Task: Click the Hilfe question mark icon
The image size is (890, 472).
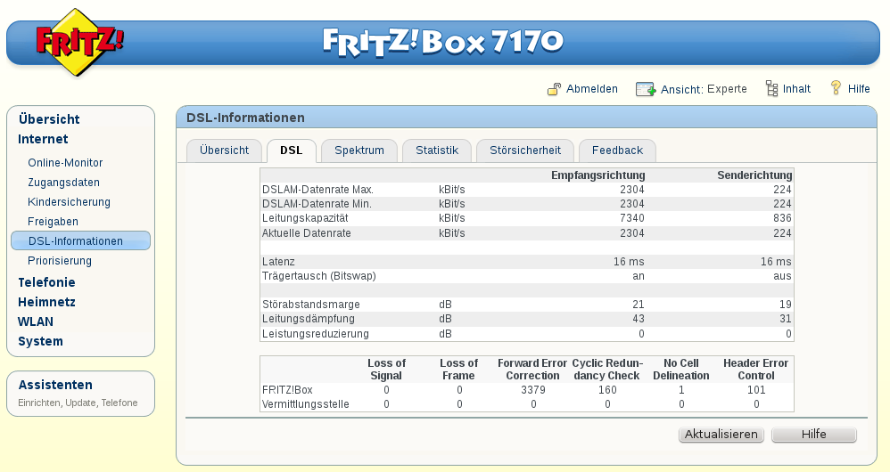Action: click(x=836, y=88)
